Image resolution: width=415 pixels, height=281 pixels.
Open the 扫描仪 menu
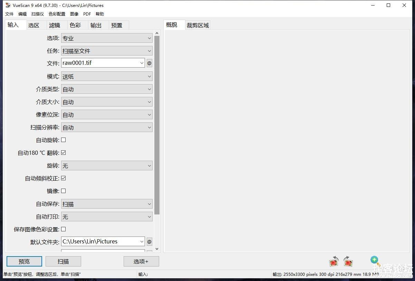click(38, 14)
